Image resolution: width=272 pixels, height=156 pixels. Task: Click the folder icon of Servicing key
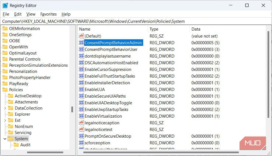click(x=11, y=132)
